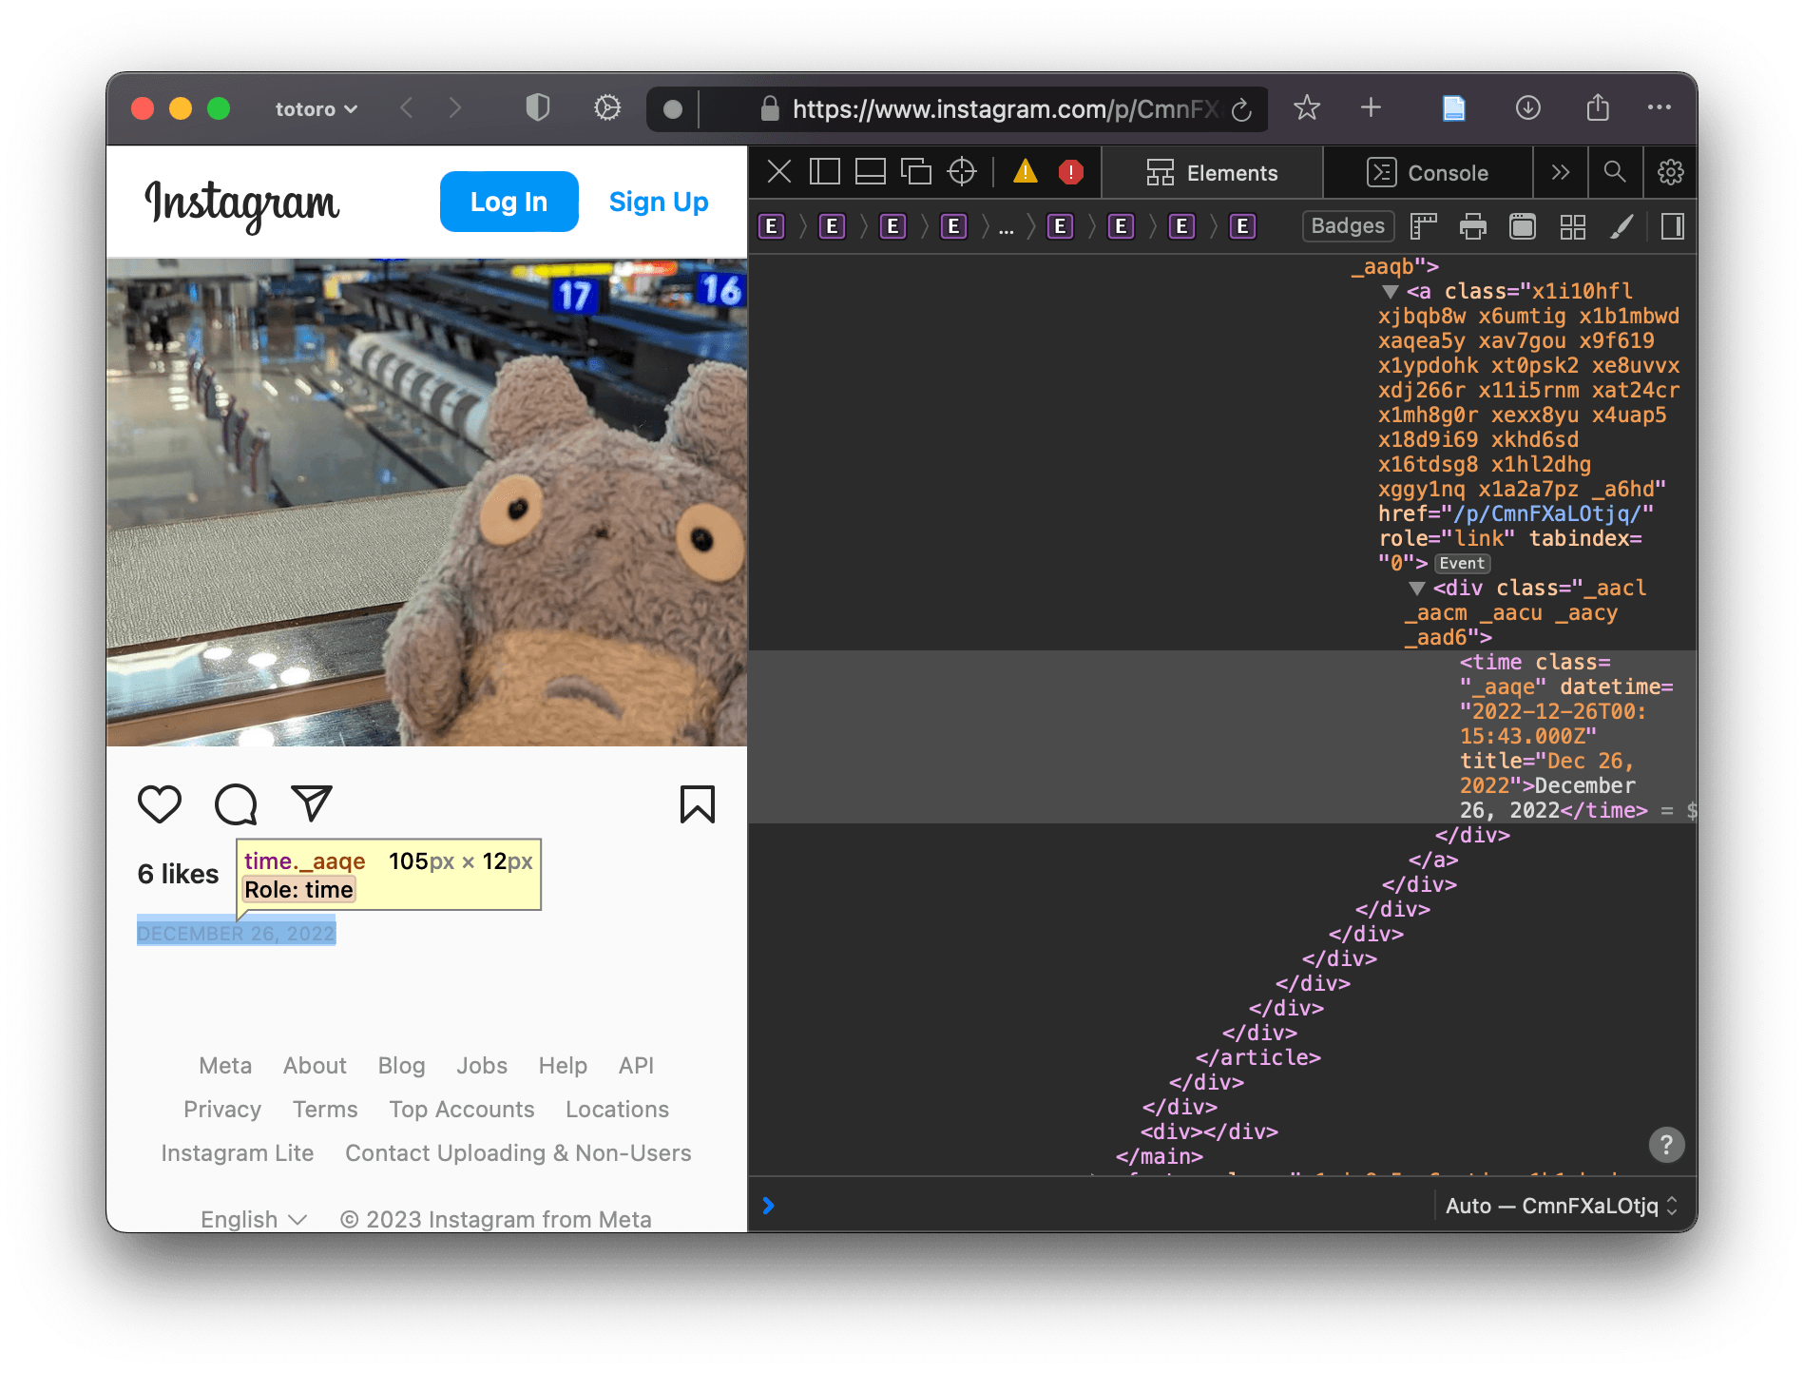Select the first E breadcrumb element
The width and height of the screenshot is (1804, 1373).
771,226
